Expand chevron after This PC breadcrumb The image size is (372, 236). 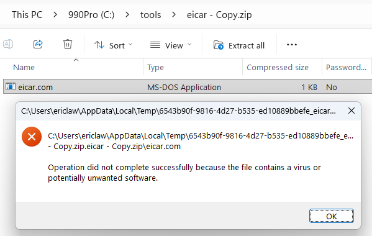(55, 15)
